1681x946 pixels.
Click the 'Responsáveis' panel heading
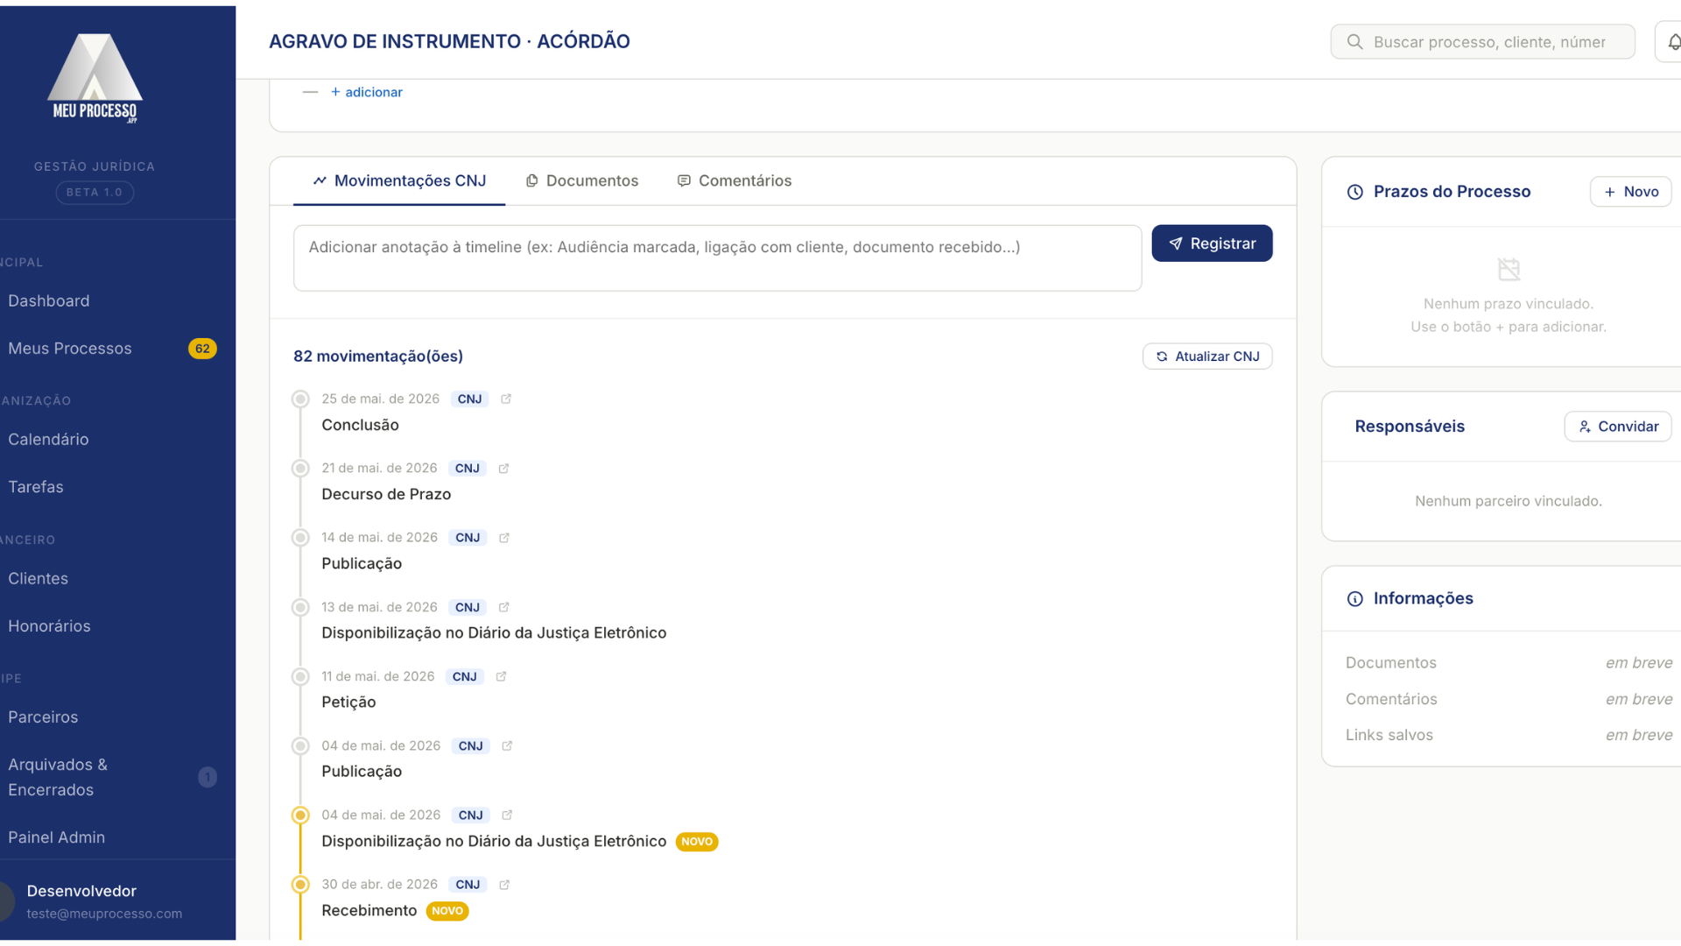pyautogui.click(x=1410, y=427)
